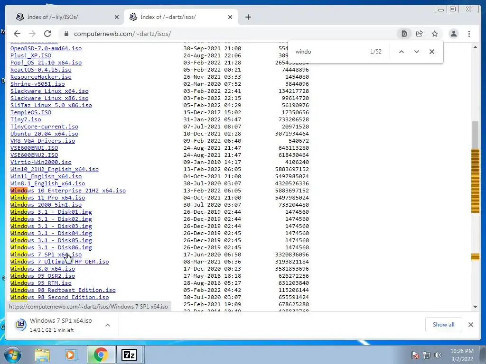Click the page scrollbar down arrow
The height and width of the screenshot is (364, 486).
coord(476,307)
